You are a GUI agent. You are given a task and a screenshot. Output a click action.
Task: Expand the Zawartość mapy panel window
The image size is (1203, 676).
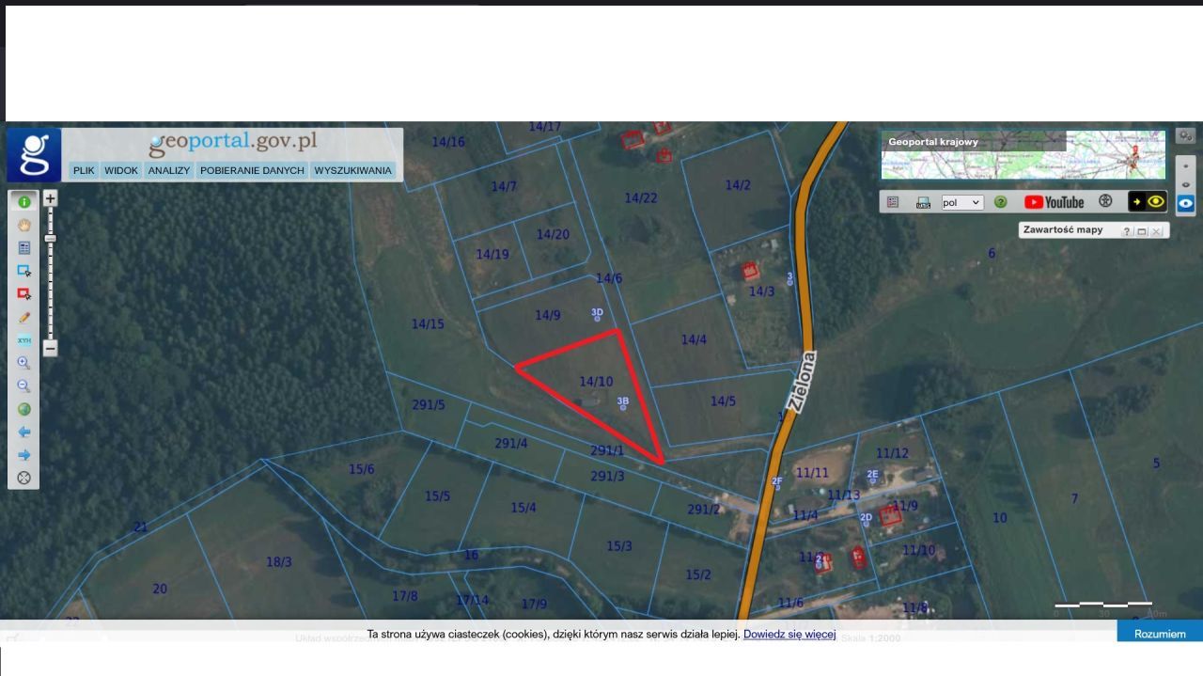coord(1142,230)
